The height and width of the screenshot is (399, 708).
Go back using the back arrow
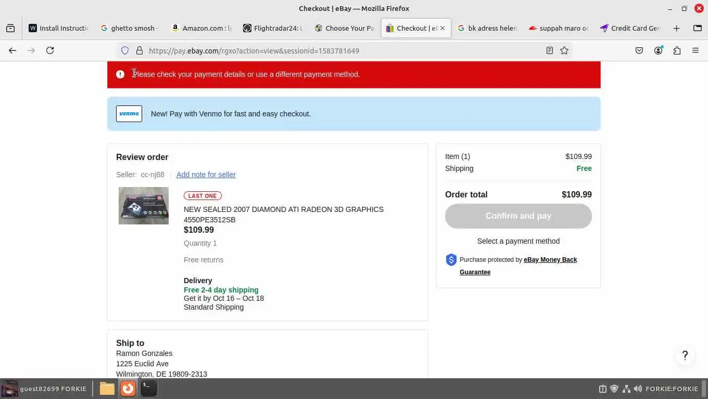(12, 50)
